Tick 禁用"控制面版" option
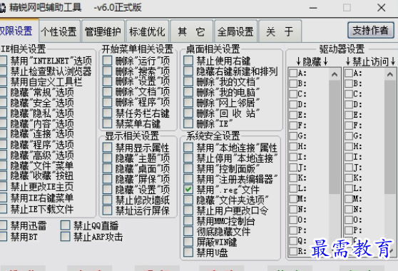The image size is (398, 271). [x=188, y=168]
